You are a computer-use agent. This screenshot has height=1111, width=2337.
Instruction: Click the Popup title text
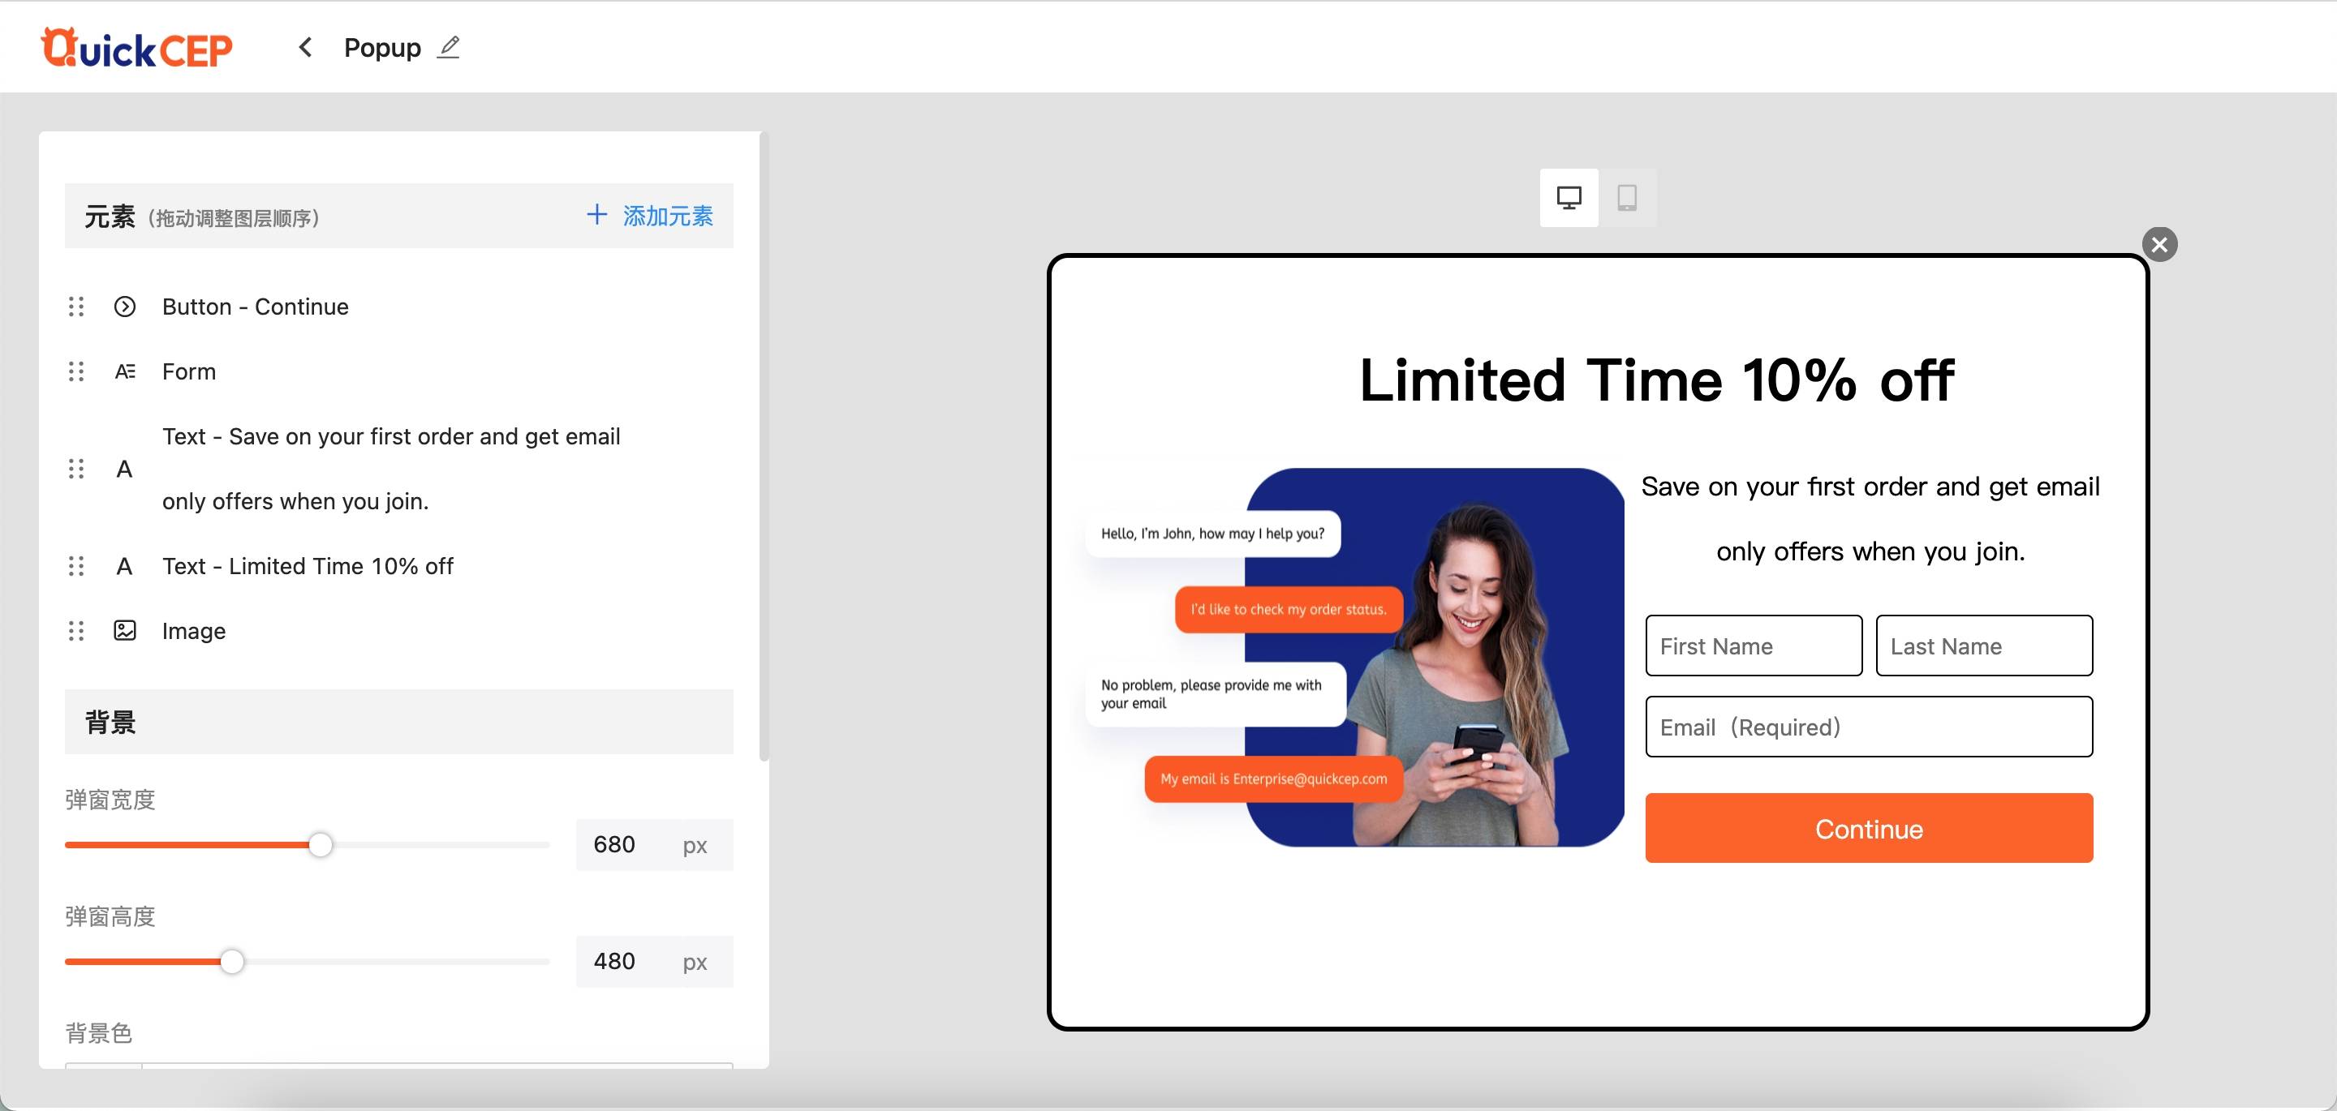[x=382, y=47]
